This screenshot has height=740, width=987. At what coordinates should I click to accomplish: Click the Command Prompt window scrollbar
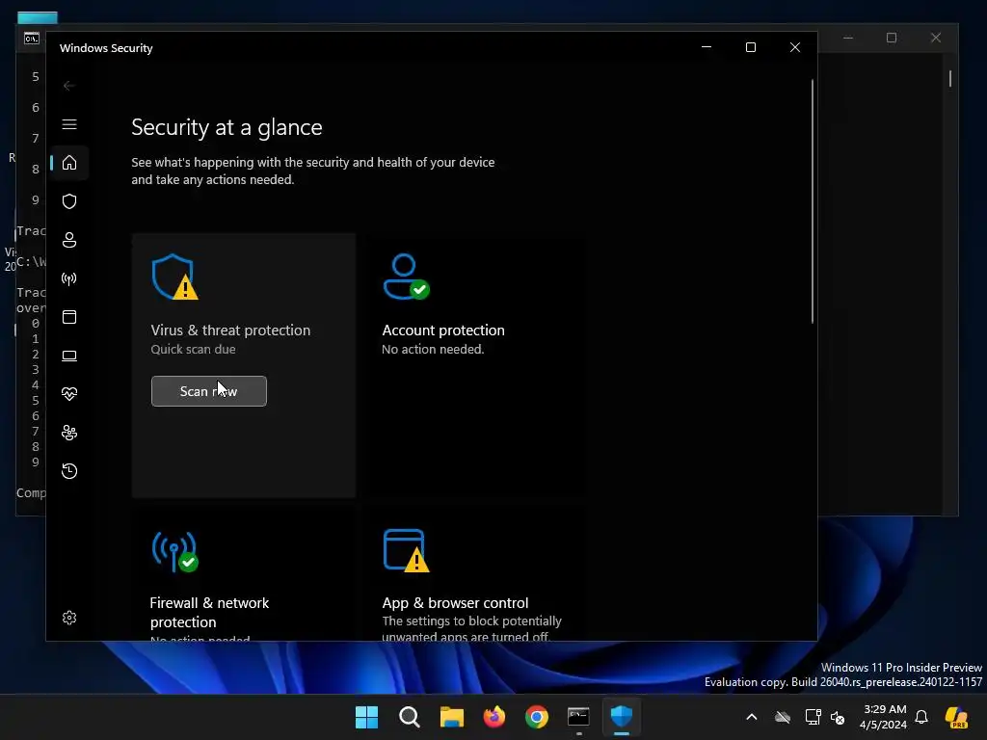(949, 79)
